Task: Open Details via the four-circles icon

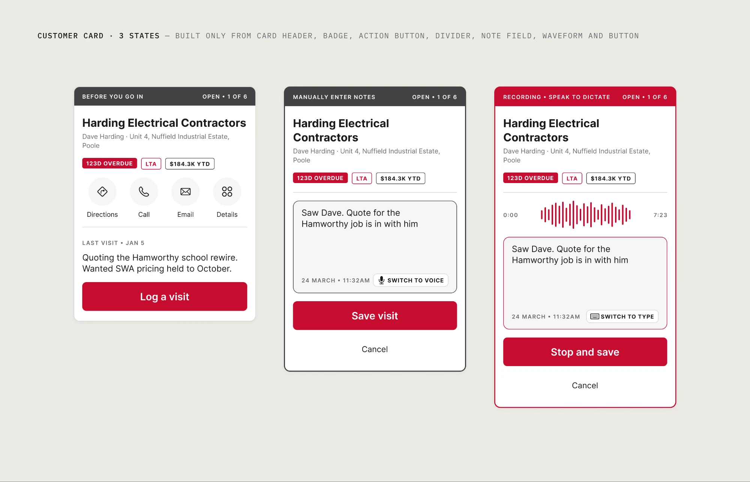Action: (227, 192)
